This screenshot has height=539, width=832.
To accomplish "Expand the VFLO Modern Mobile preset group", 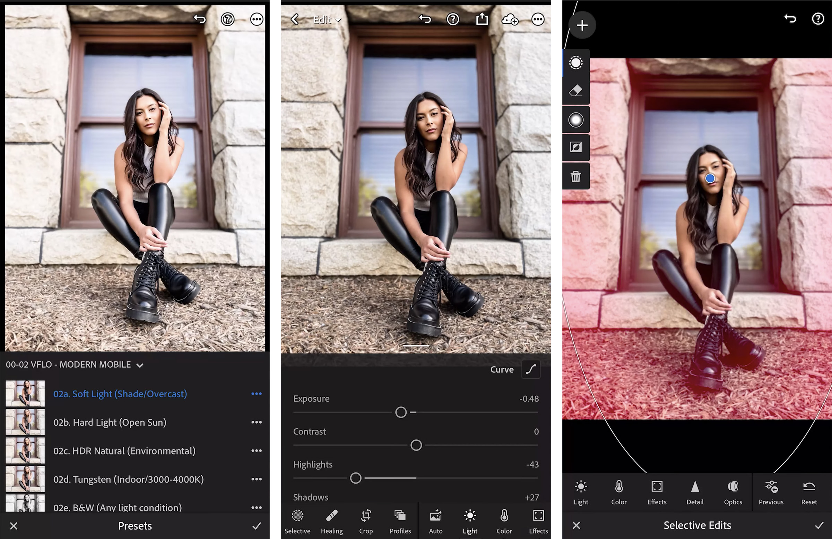I will (140, 365).
